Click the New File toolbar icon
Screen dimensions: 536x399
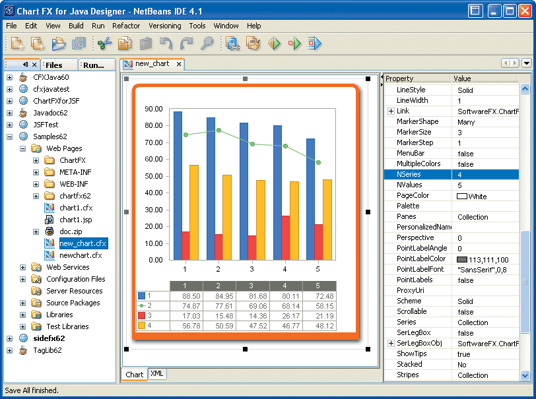point(17,43)
